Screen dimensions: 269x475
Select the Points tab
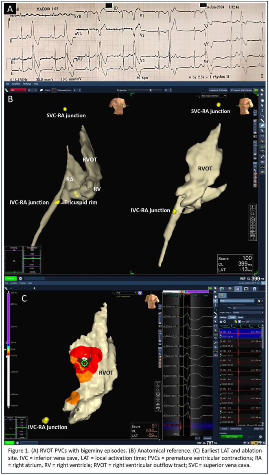(x=232, y=317)
